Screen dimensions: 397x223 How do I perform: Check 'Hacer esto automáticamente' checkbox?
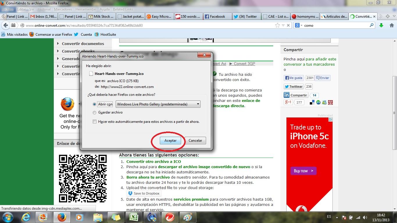(x=94, y=122)
